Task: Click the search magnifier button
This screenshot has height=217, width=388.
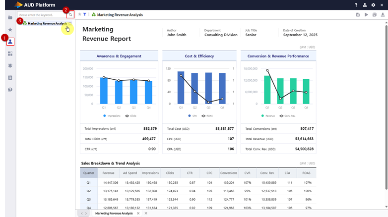Action: point(70,15)
